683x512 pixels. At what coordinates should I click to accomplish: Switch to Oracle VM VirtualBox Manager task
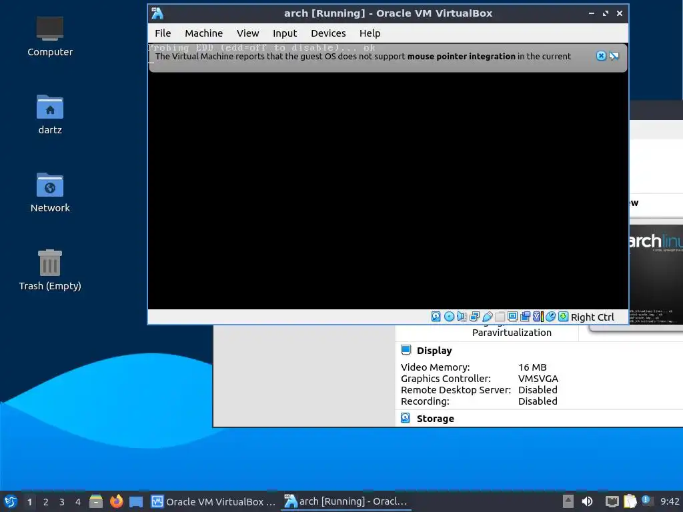click(x=213, y=501)
